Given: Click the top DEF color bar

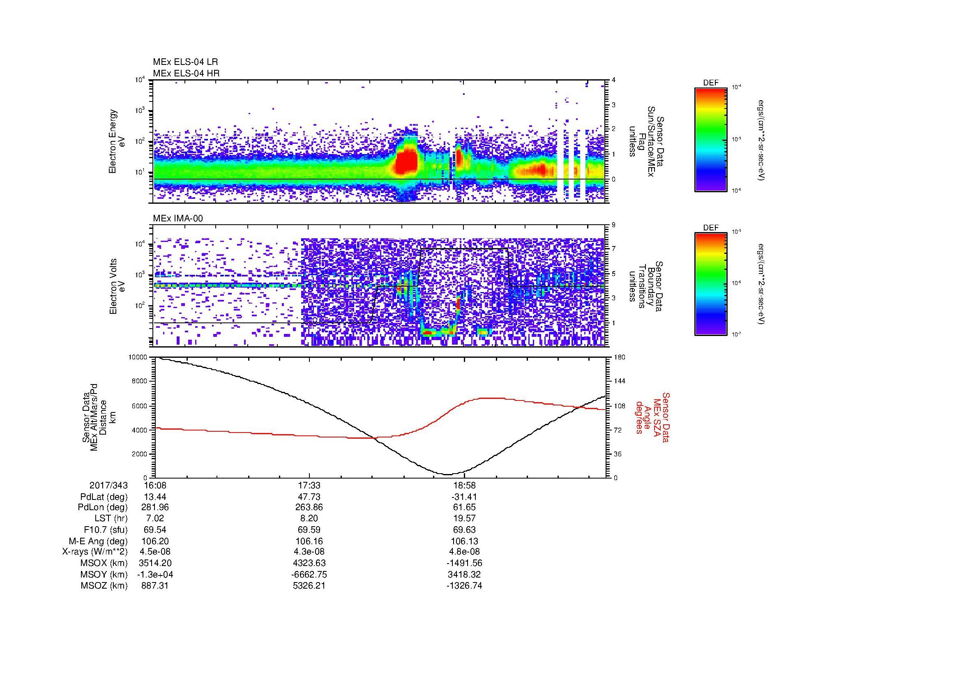Looking at the screenshot, I should tap(711, 139).
